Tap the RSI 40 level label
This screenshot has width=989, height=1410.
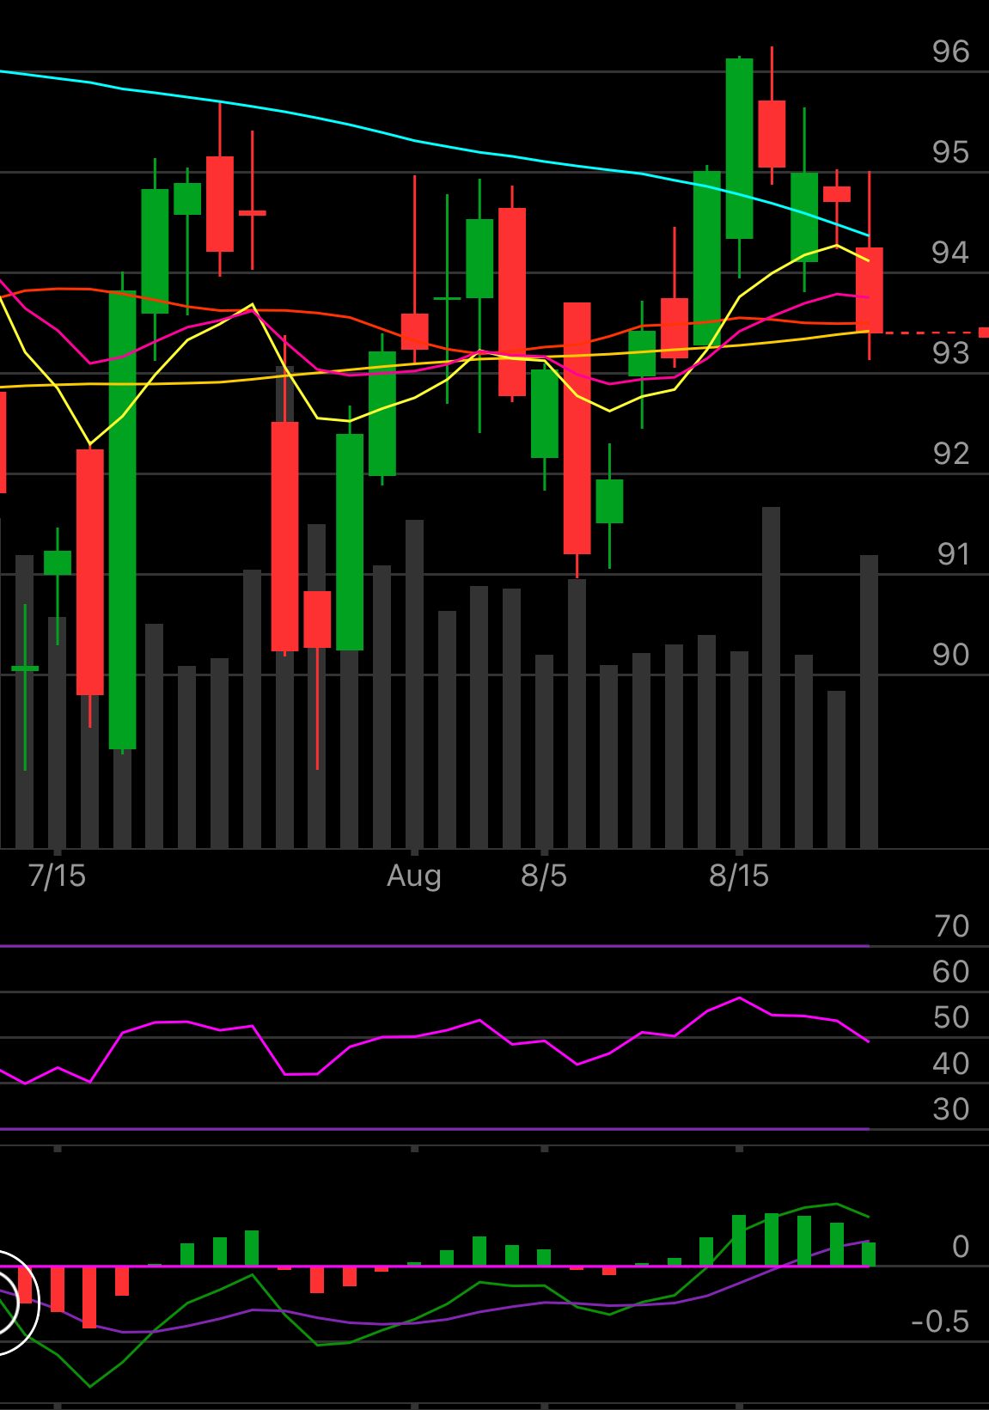tap(950, 1064)
